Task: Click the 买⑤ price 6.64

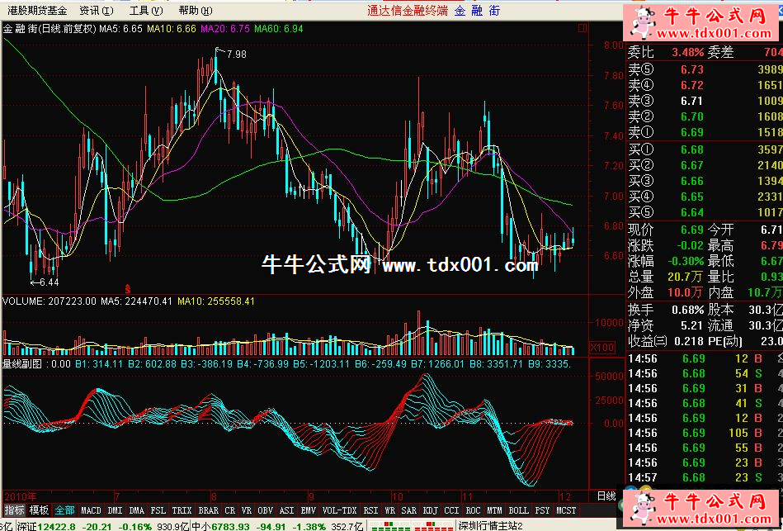Action: (x=692, y=212)
